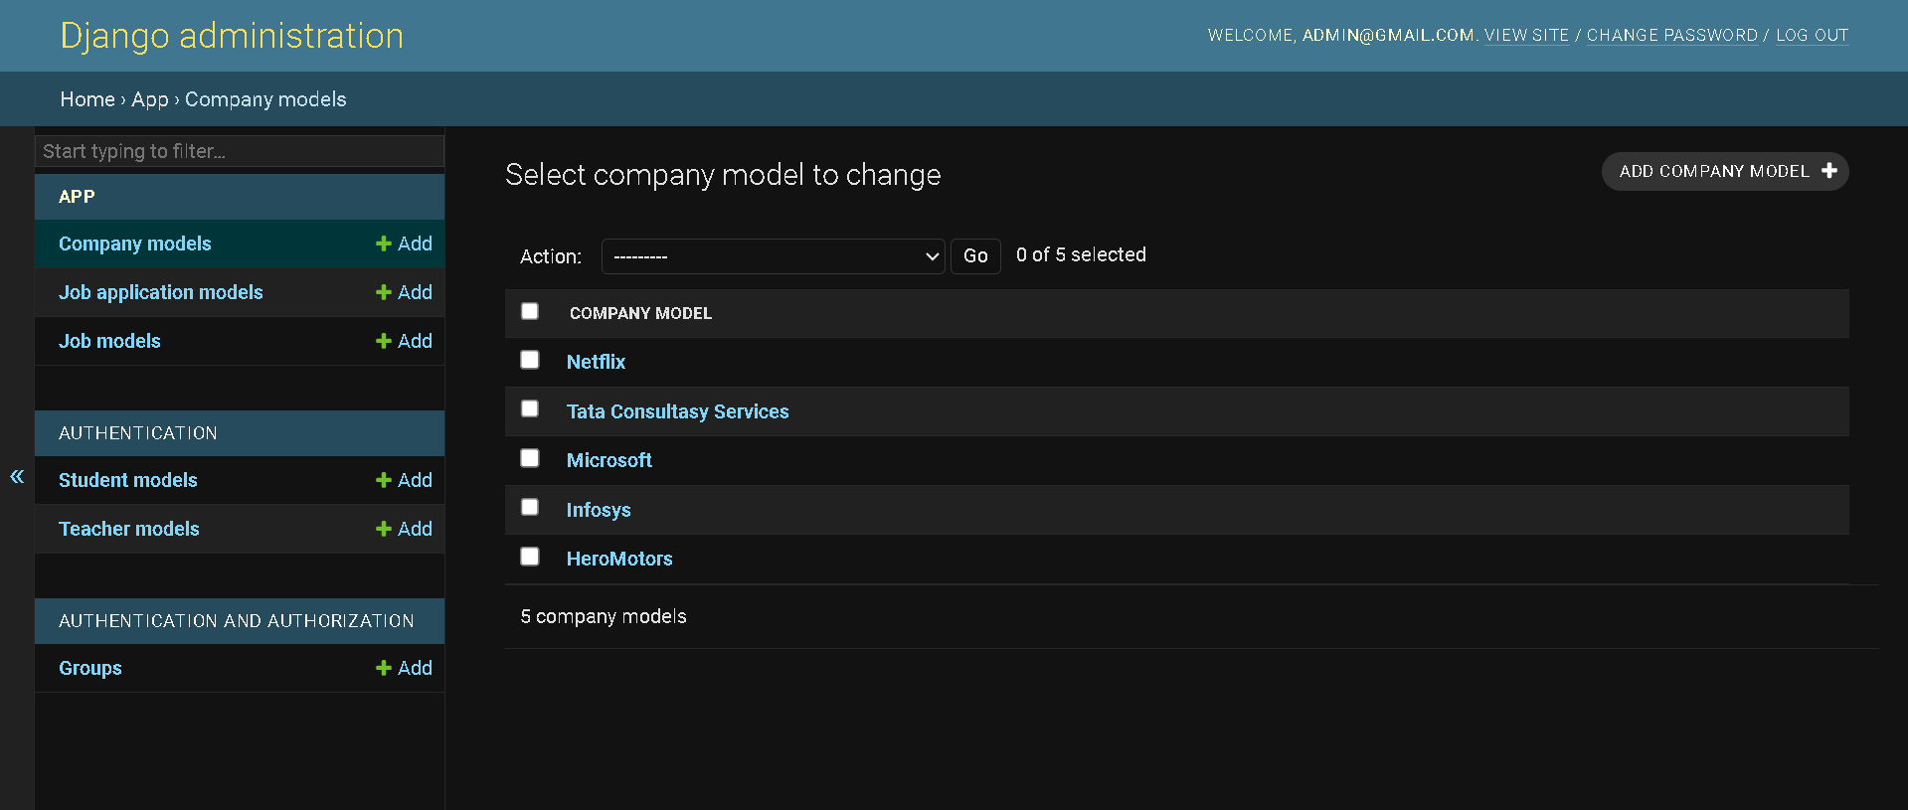The width and height of the screenshot is (1908, 810).
Task: Open Groups in sidebar
Action: click(x=90, y=668)
